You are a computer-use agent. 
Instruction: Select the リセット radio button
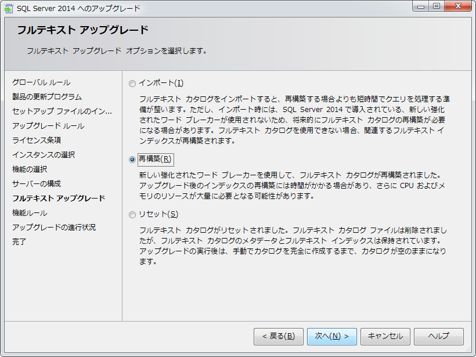[132, 214]
